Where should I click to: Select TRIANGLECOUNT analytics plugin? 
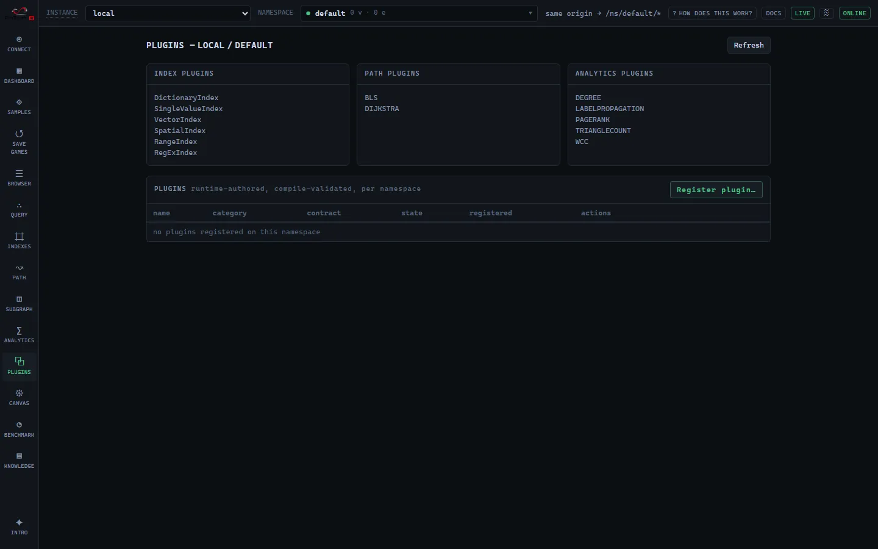pos(603,131)
